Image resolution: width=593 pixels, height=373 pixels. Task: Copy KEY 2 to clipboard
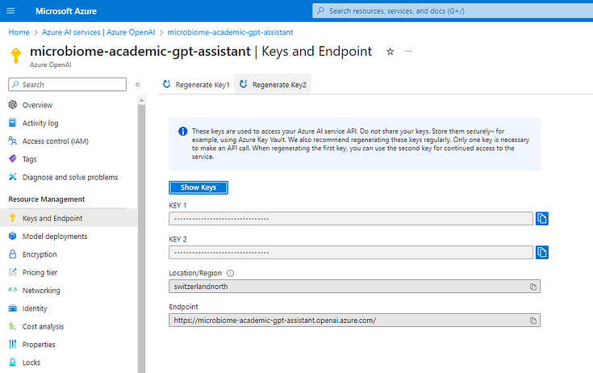541,253
